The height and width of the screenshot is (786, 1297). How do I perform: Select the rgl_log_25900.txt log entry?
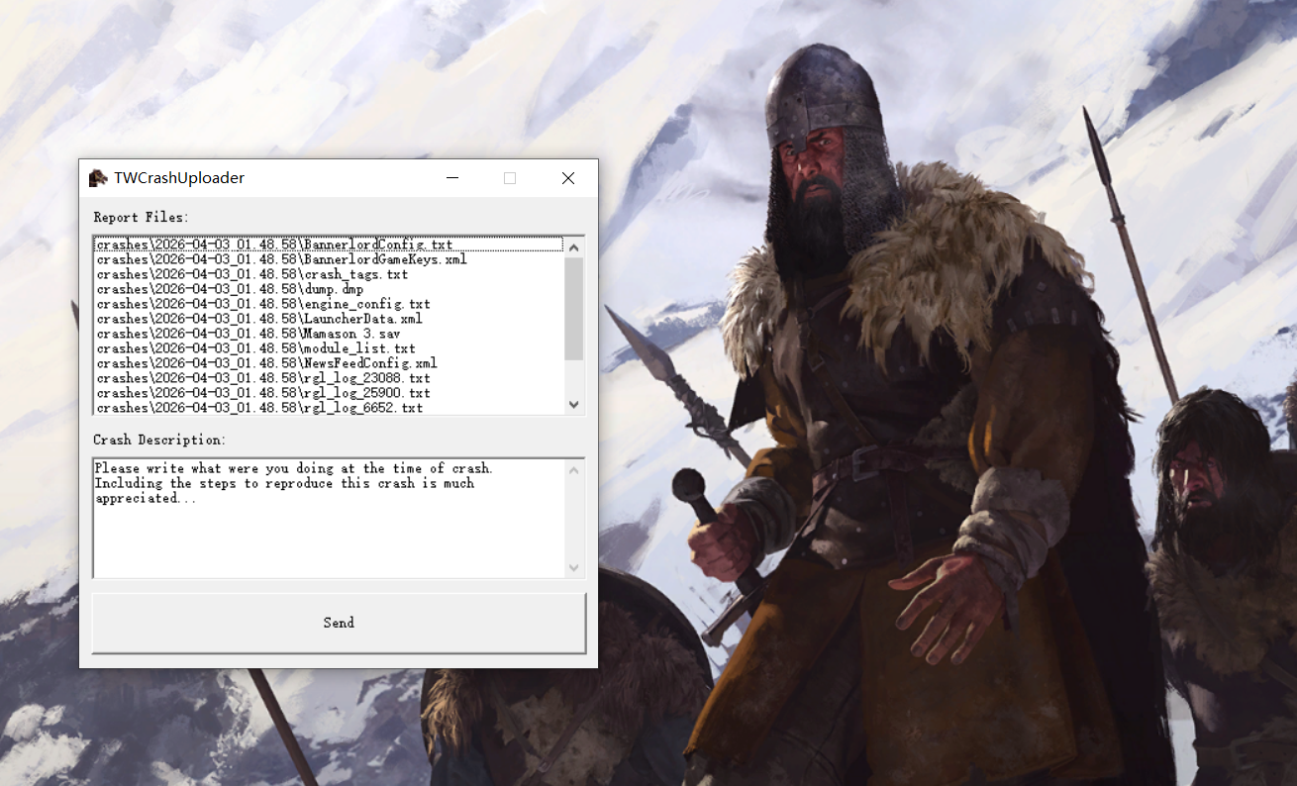pyautogui.click(x=263, y=393)
